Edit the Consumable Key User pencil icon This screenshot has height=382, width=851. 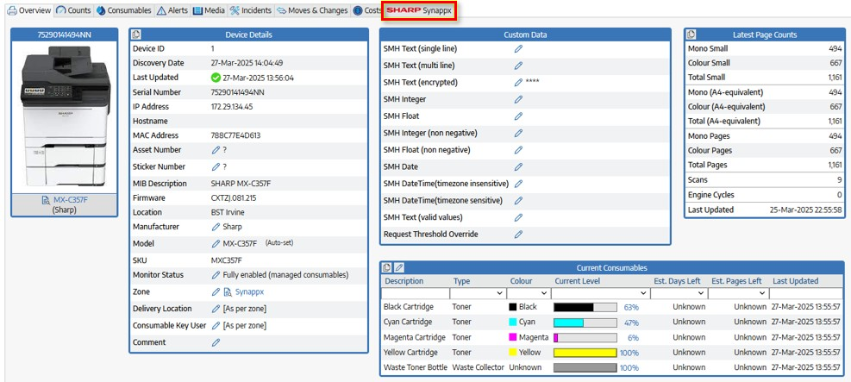point(216,326)
